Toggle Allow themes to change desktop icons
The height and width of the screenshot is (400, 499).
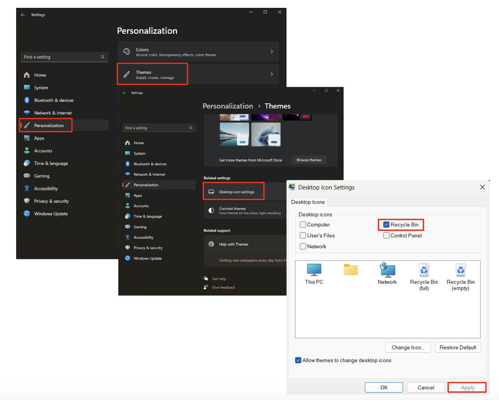click(x=298, y=360)
